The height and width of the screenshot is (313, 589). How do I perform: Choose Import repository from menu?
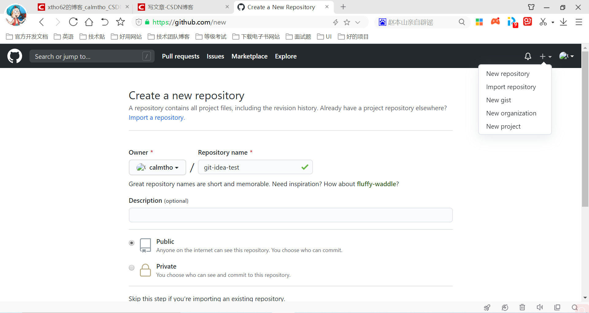tap(511, 87)
